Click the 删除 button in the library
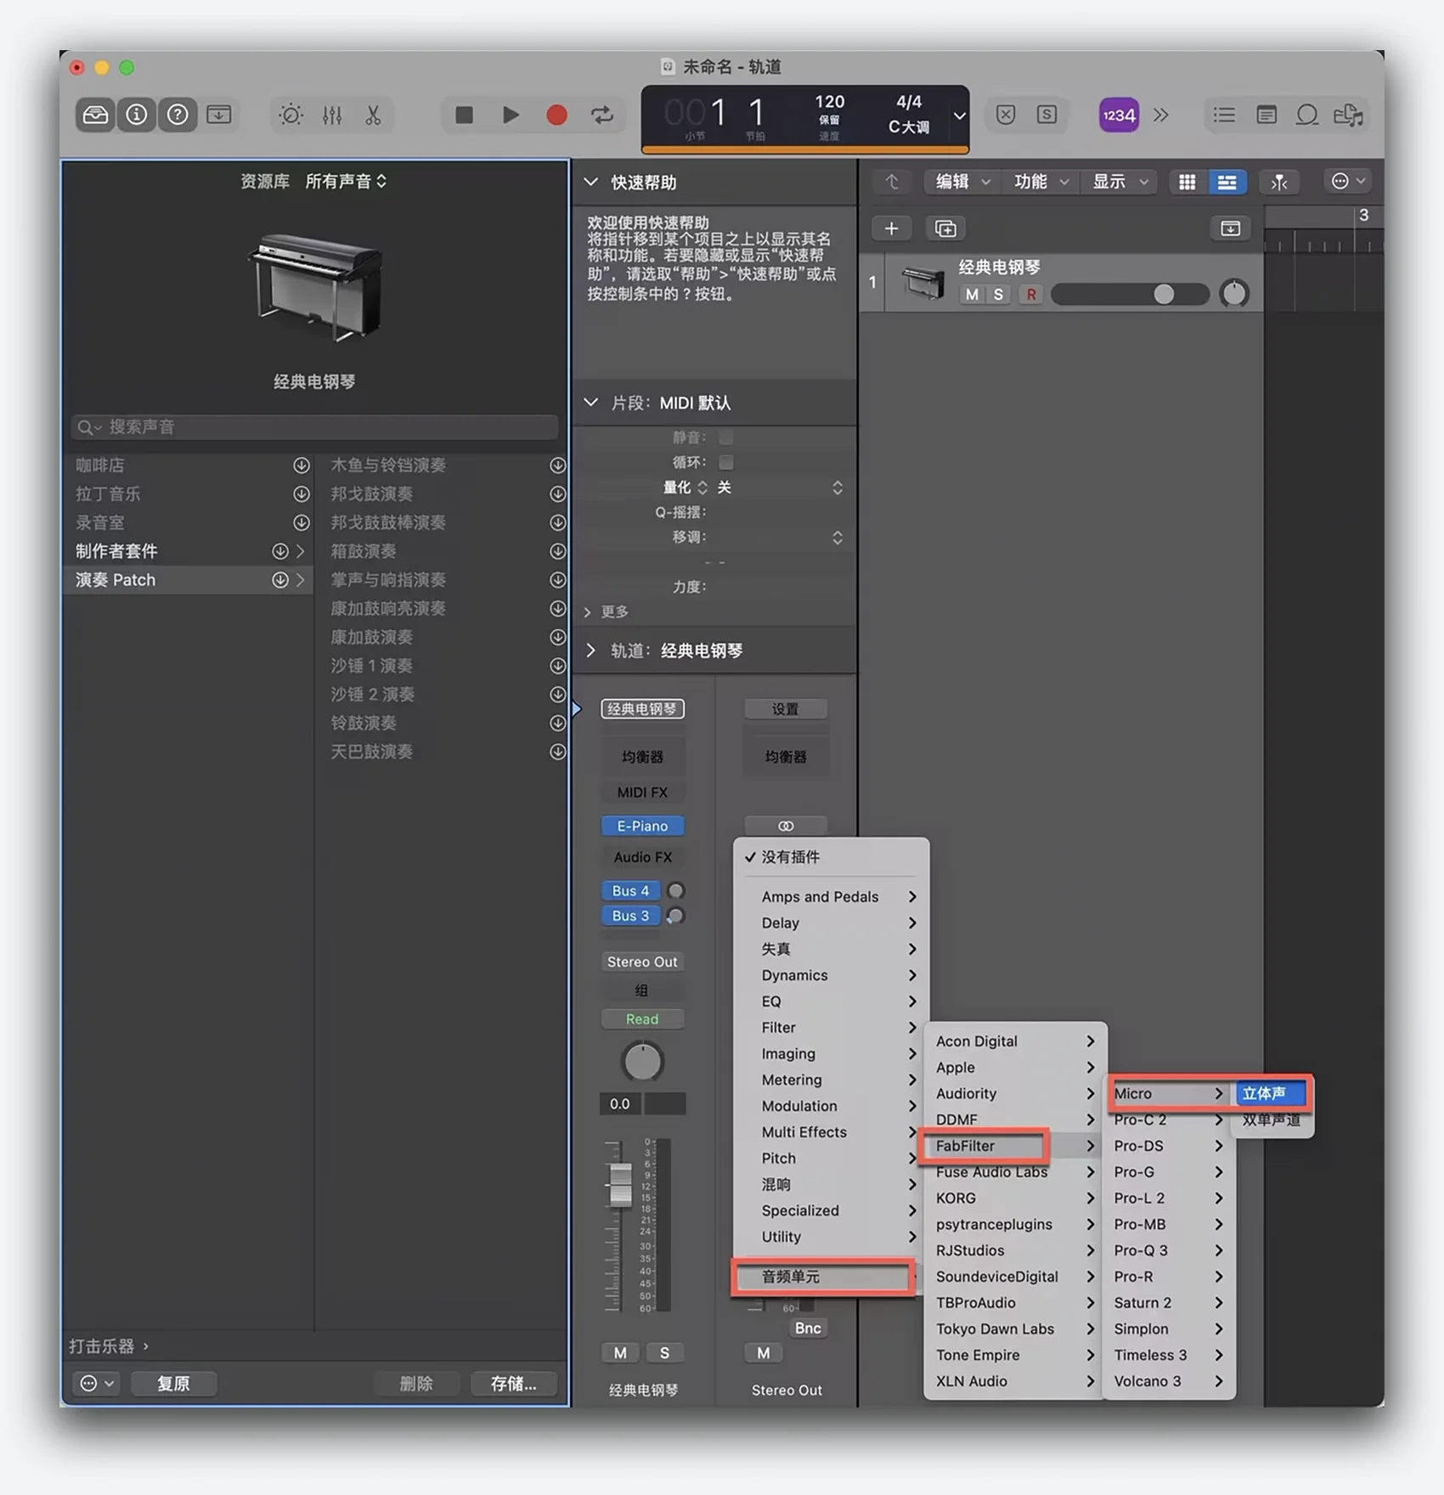Viewport: 1444px width, 1495px height. tap(416, 1383)
